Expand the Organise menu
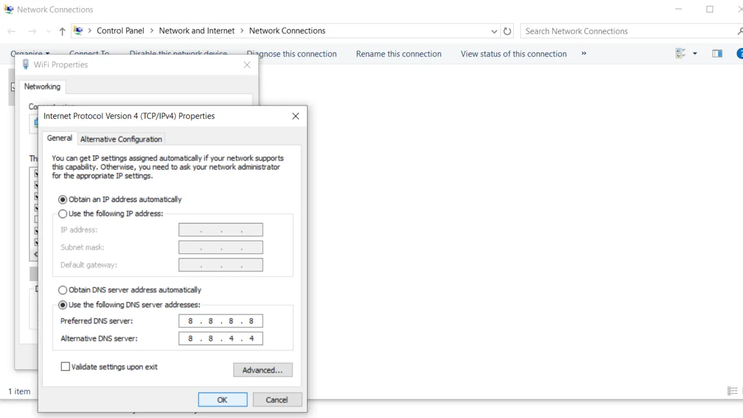The width and height of the screenshot is (743, 418). coord(30,53)
